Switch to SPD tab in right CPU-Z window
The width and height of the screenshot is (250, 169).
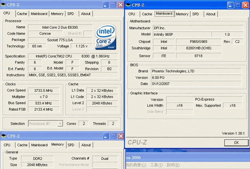[196, 14]
